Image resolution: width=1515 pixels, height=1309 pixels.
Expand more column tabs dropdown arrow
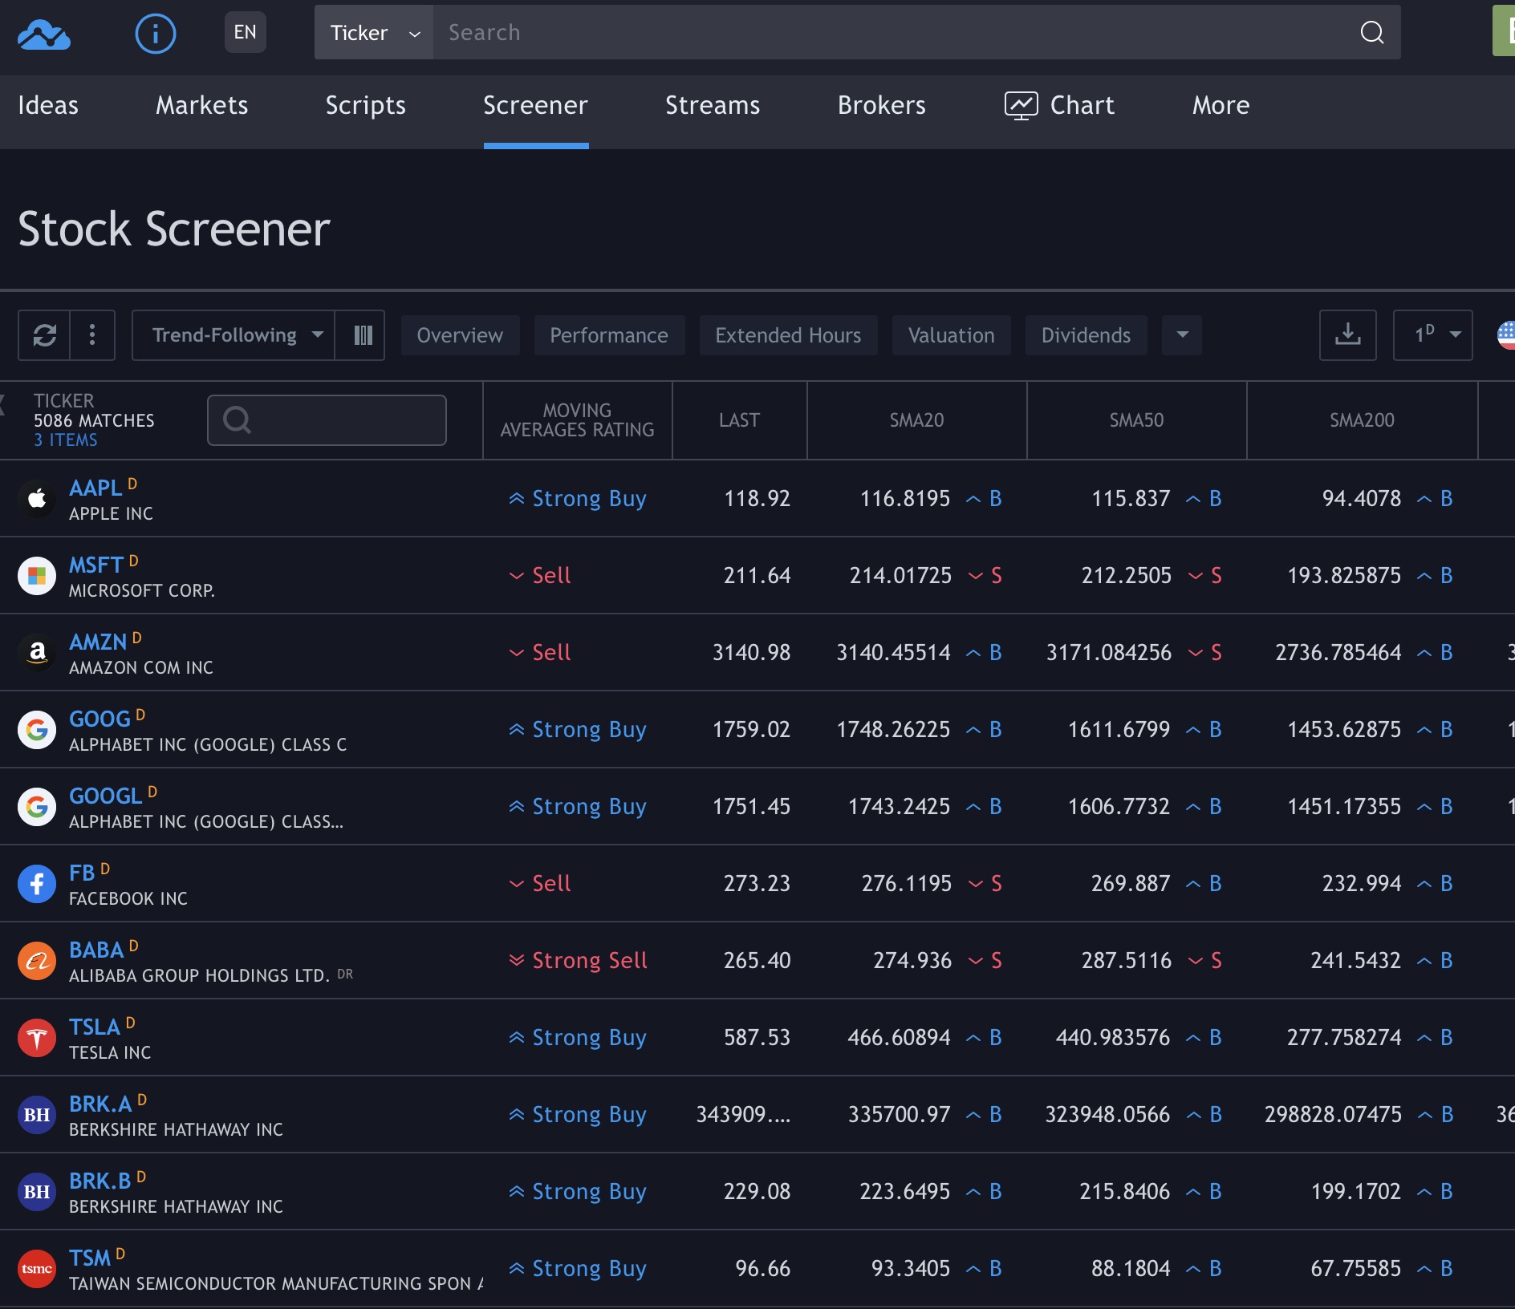tap(1182, 335)
